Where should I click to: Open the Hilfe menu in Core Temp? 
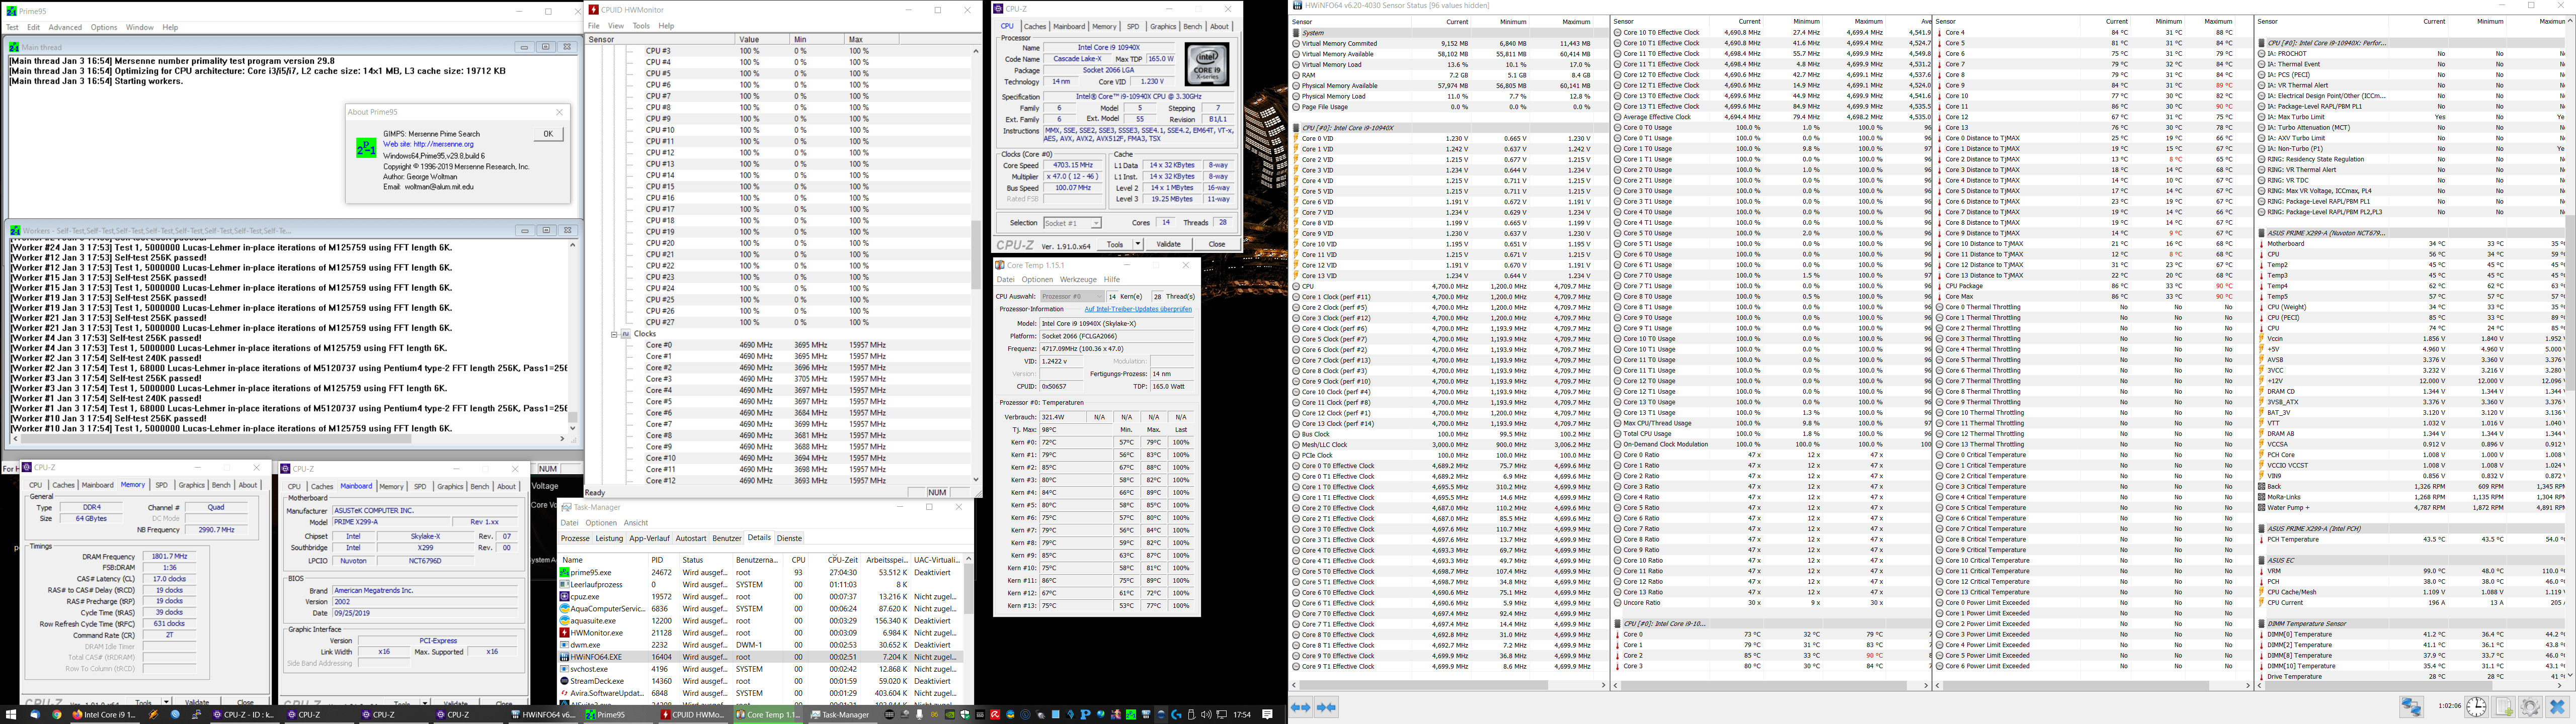(x=1111, y=280)
